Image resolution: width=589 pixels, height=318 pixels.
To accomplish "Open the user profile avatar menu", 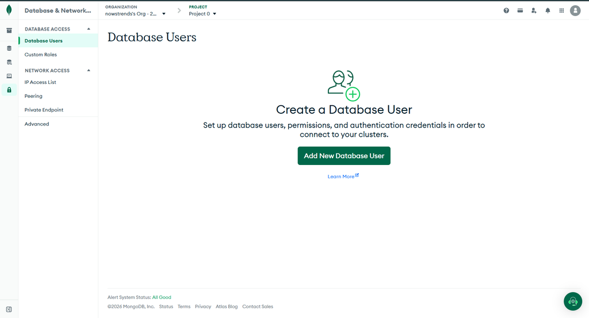I will click(575, 10).
